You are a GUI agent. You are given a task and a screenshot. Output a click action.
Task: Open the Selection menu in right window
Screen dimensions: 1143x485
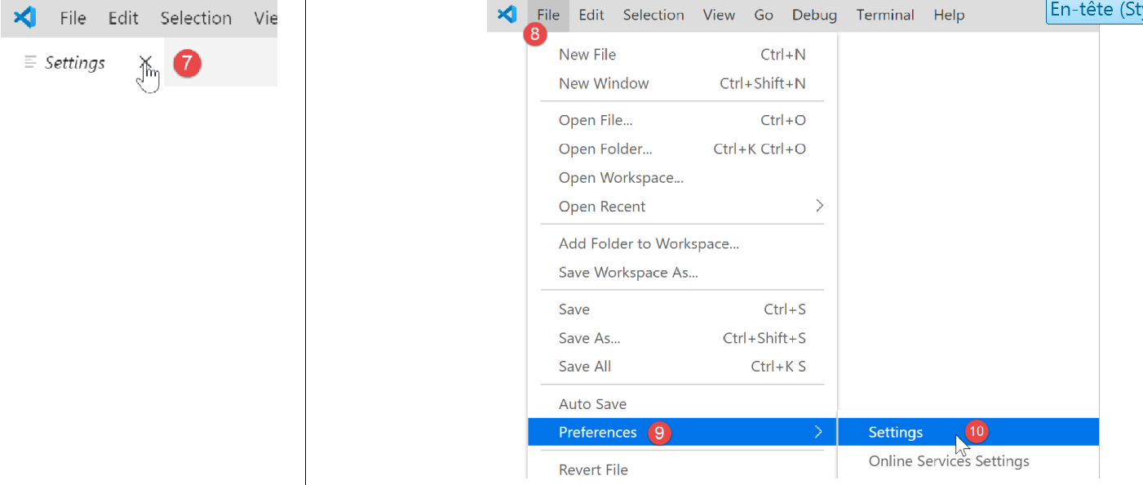click(653, 15)
